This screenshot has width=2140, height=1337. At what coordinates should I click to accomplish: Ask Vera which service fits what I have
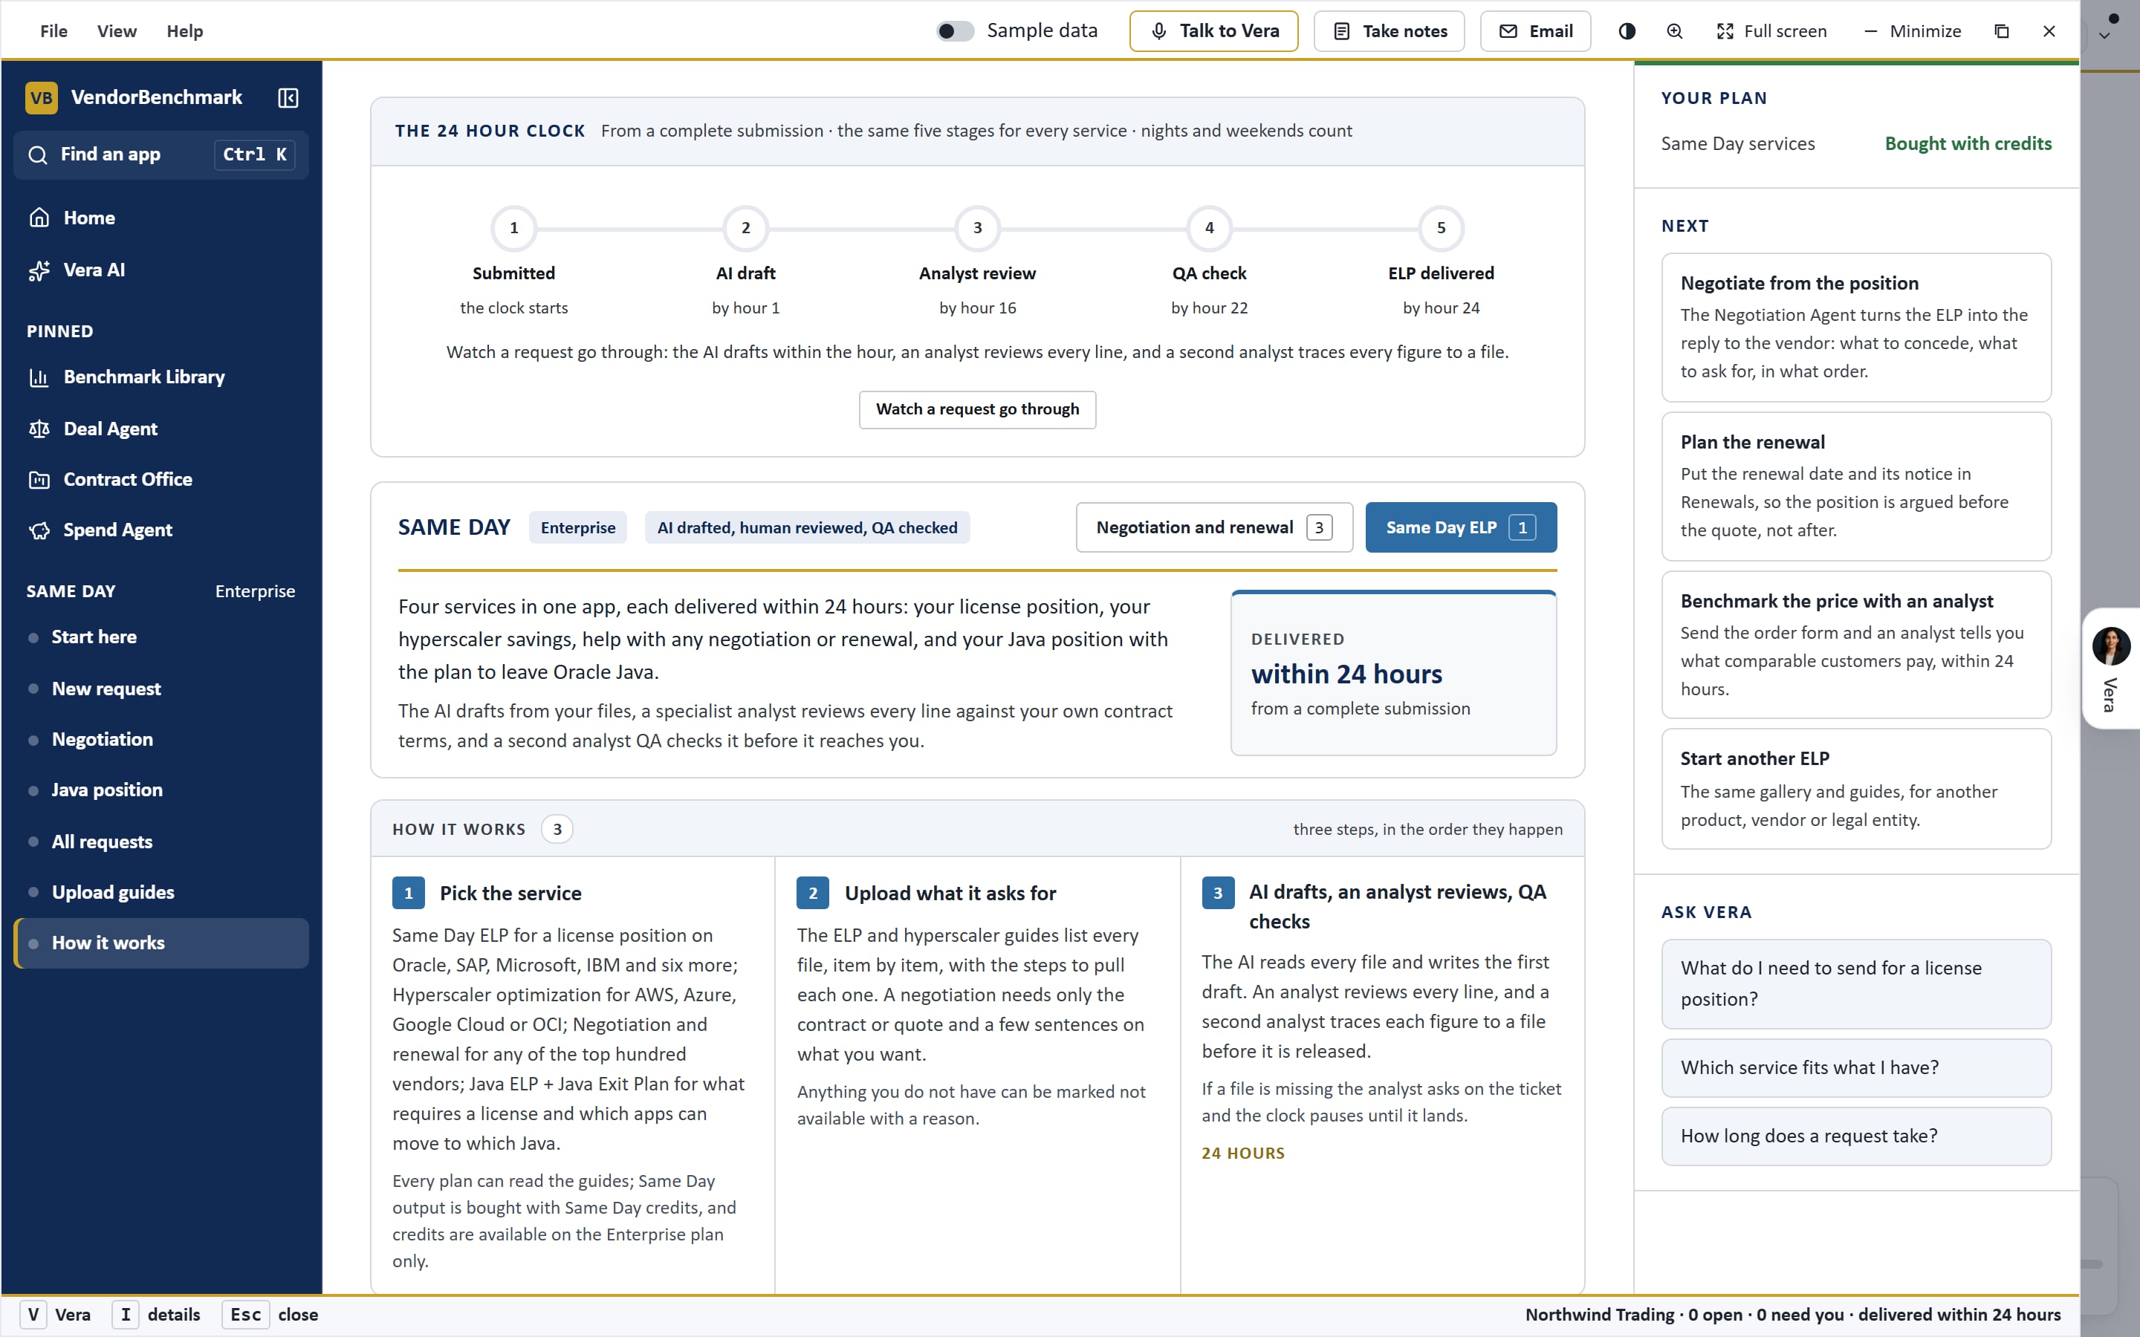pos(1855,1067)
